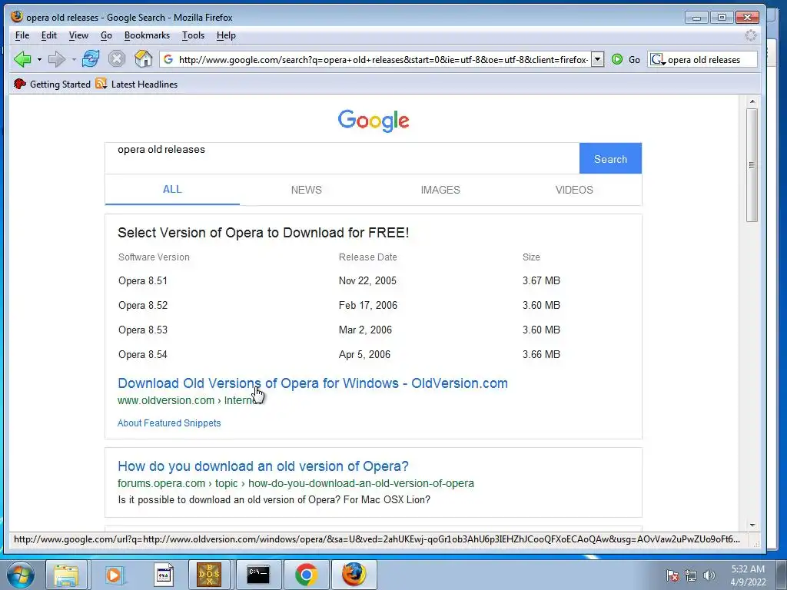This screenshot has width=787, height=590.
Task: Open the Go menu
Action: (106, 35)
